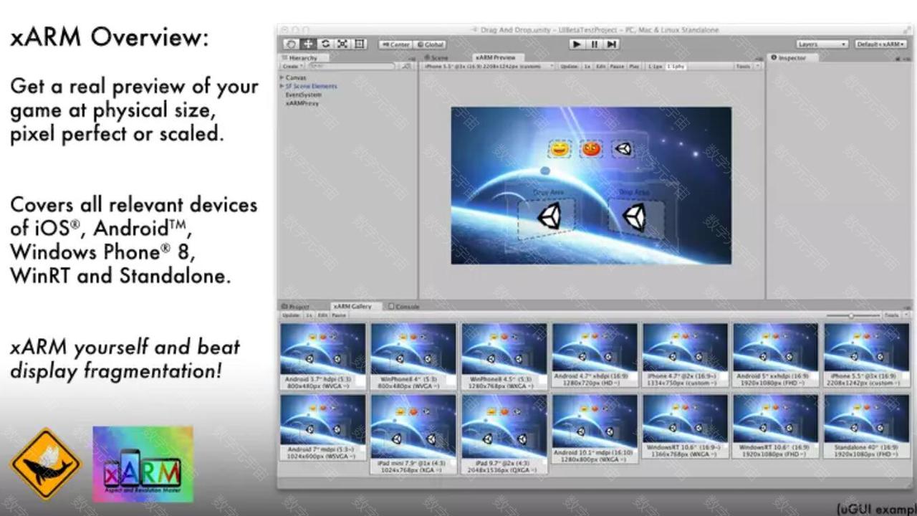
Task: Open the Layers dropdown
Action: (822, 44)
